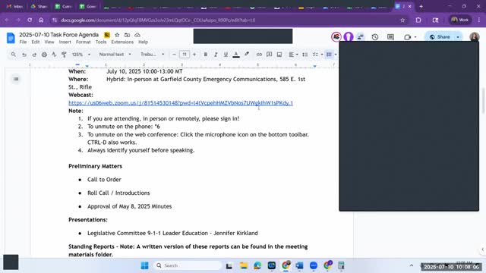
Task: Open the Share options dropdown arrow
Action: coord(458,37)
